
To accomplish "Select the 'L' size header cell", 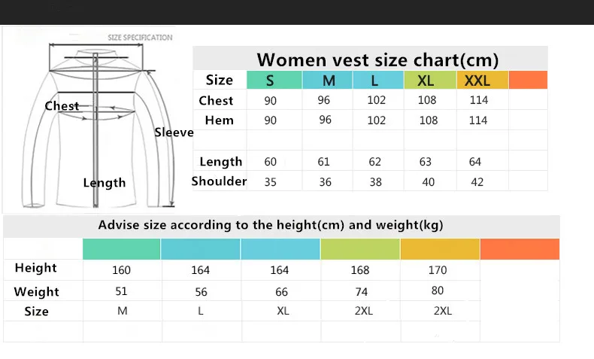I will point(378,80).
